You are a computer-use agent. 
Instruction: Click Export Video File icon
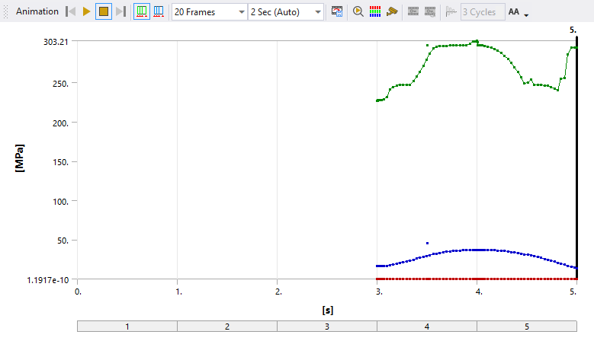[x=337, y=11]
